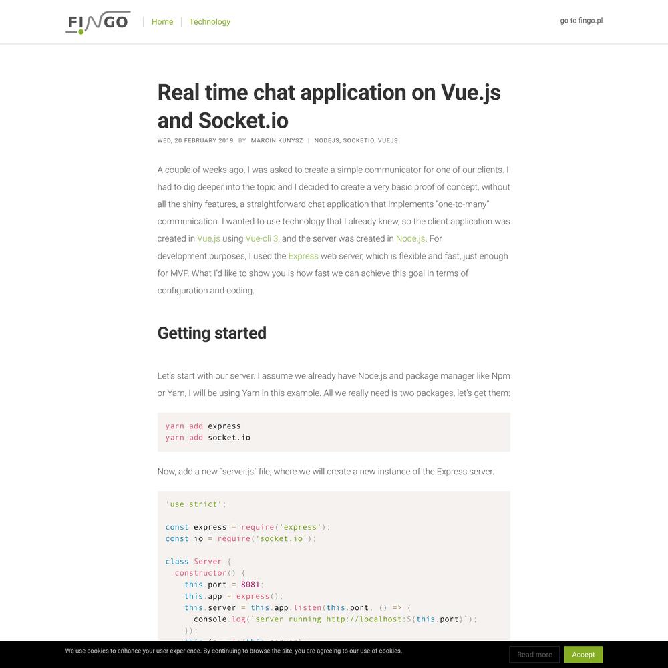This screenshot has width=668, height=668.
Task: Click the 'this.port = 8081' code line
Action: pos(224,584)
